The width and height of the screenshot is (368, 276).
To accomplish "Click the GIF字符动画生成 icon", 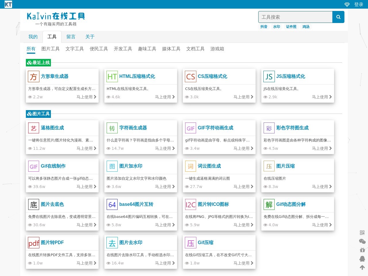I will tap(191, 128).
